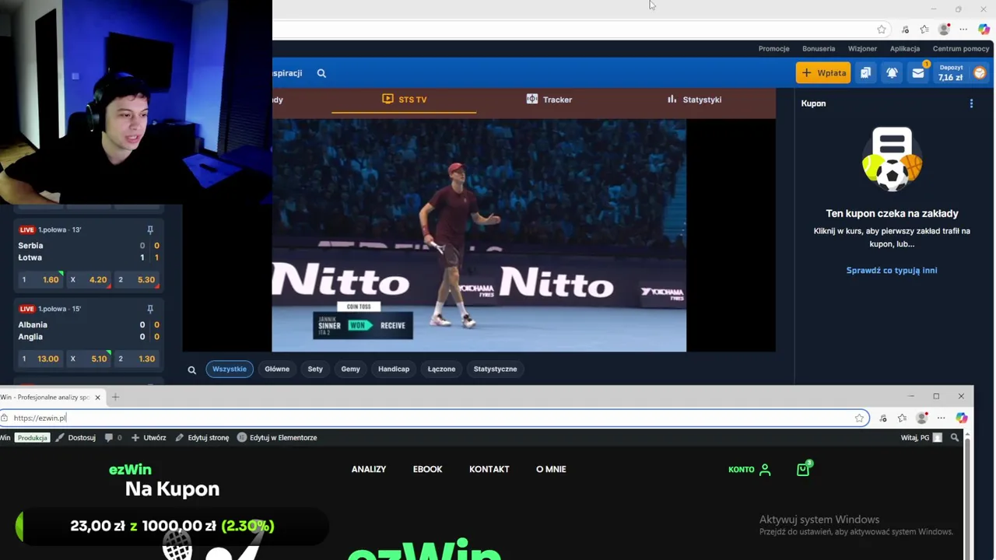Image resolution: width=996 pixels, height=560 pixels.
Task: Click the tennis stream video player
Action: coord(479,235)
